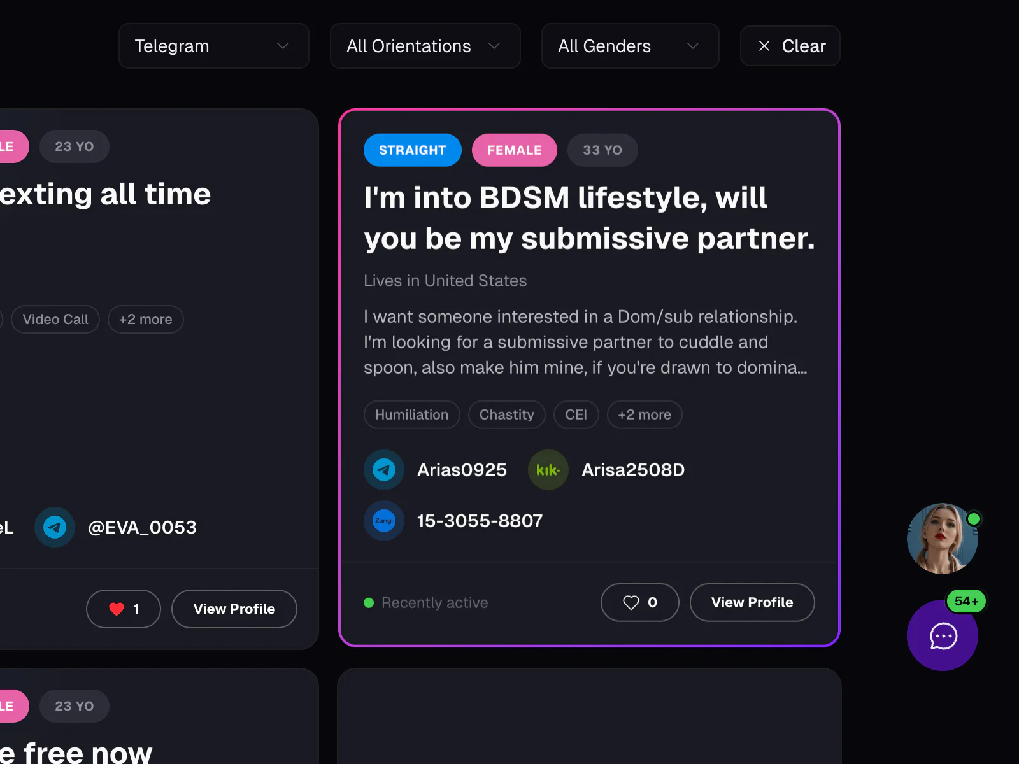Viewport: 1019px width, 764px height.
Task: Click Clear to reset all filters
Action: (x=790, y=46)
